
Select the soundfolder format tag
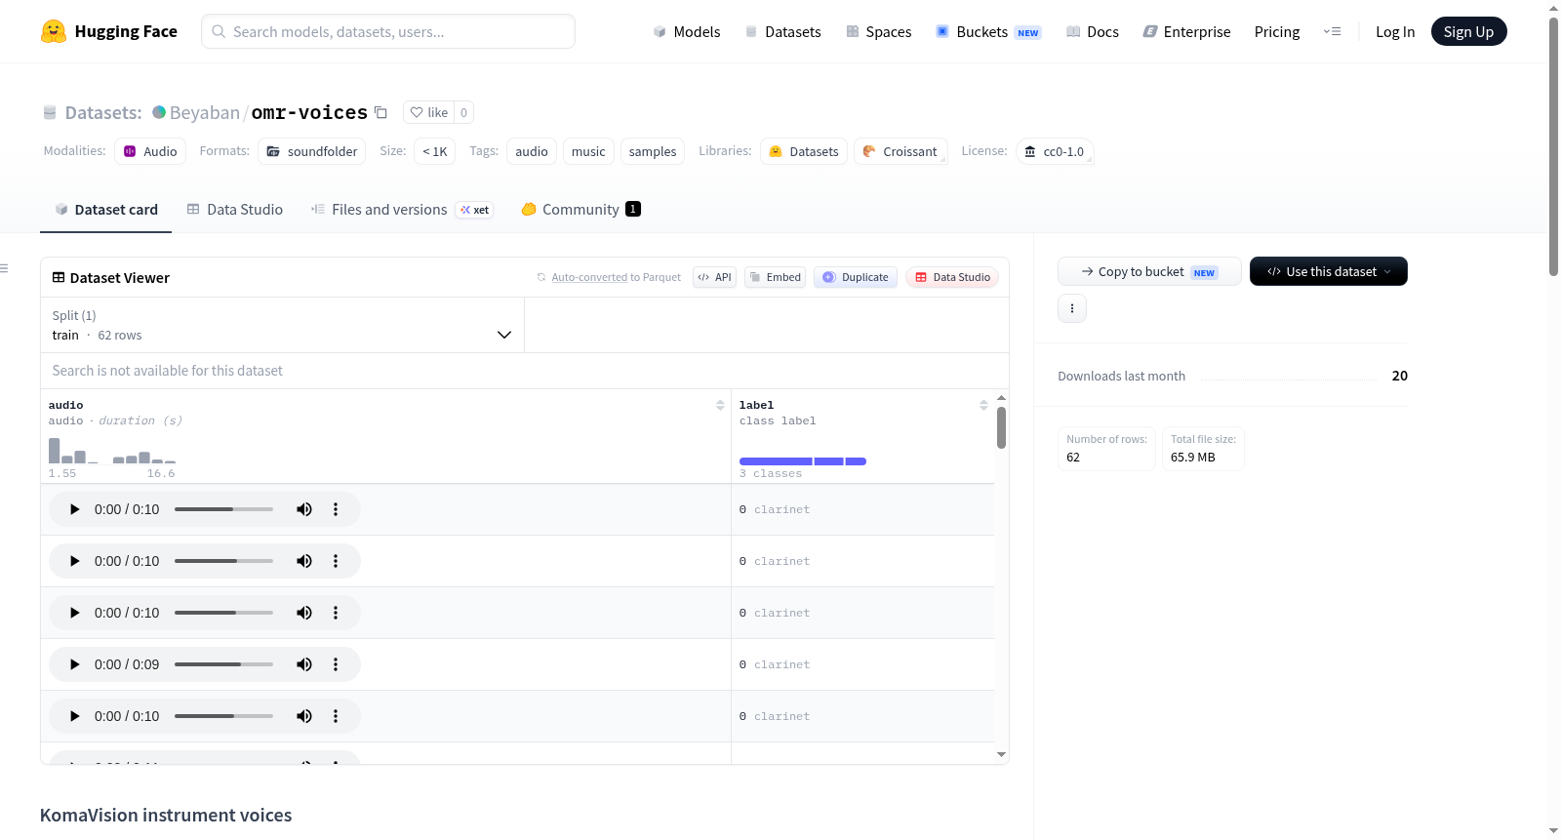(x=312, y=151)
